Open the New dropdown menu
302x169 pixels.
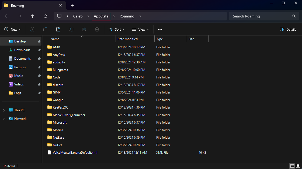pos(12,29)
